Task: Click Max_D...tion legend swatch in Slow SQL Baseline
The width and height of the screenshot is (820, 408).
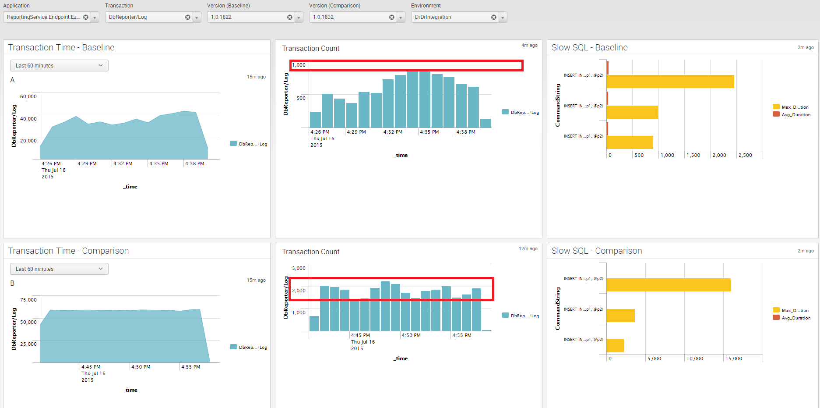Action: (x=776, y=107)
